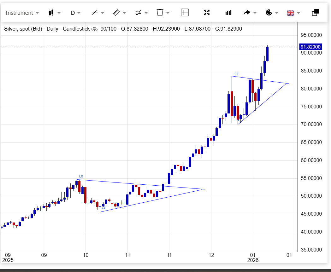Click the fullscreen expand icon

click(207, 13)
